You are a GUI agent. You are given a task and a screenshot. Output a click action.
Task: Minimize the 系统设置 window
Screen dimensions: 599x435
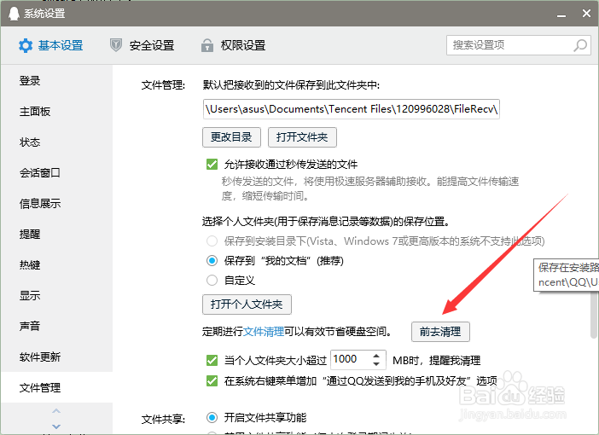(x=561, y=14)
